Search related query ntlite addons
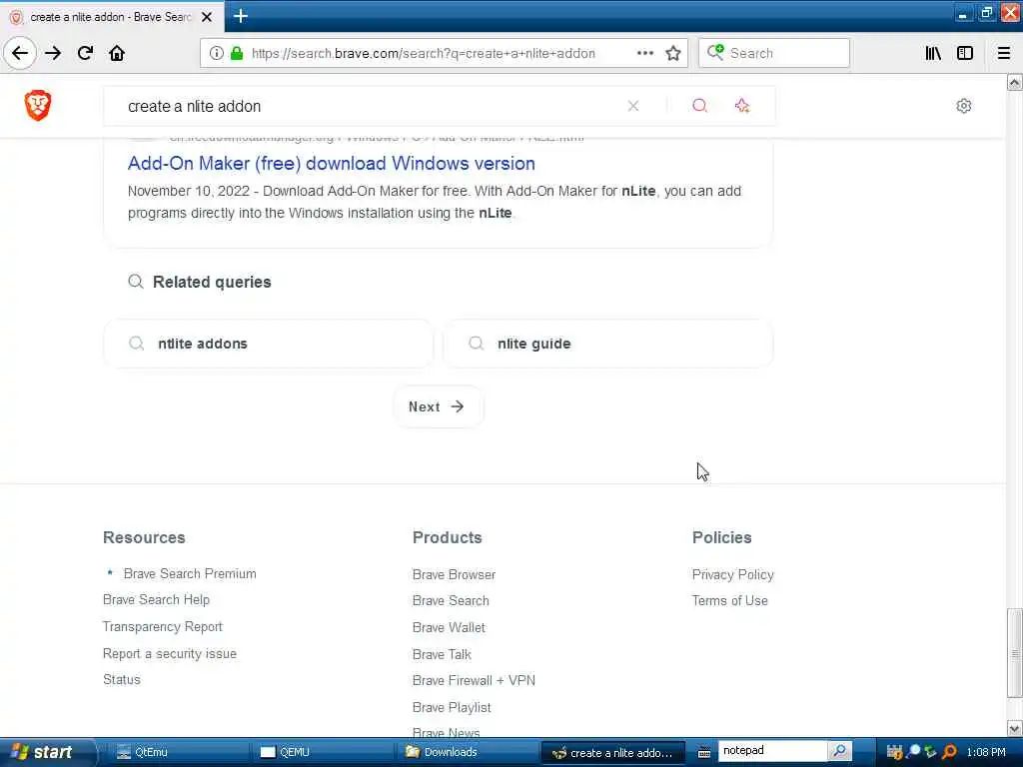This screenshot has height=767, width=1023. coord(268,344)
